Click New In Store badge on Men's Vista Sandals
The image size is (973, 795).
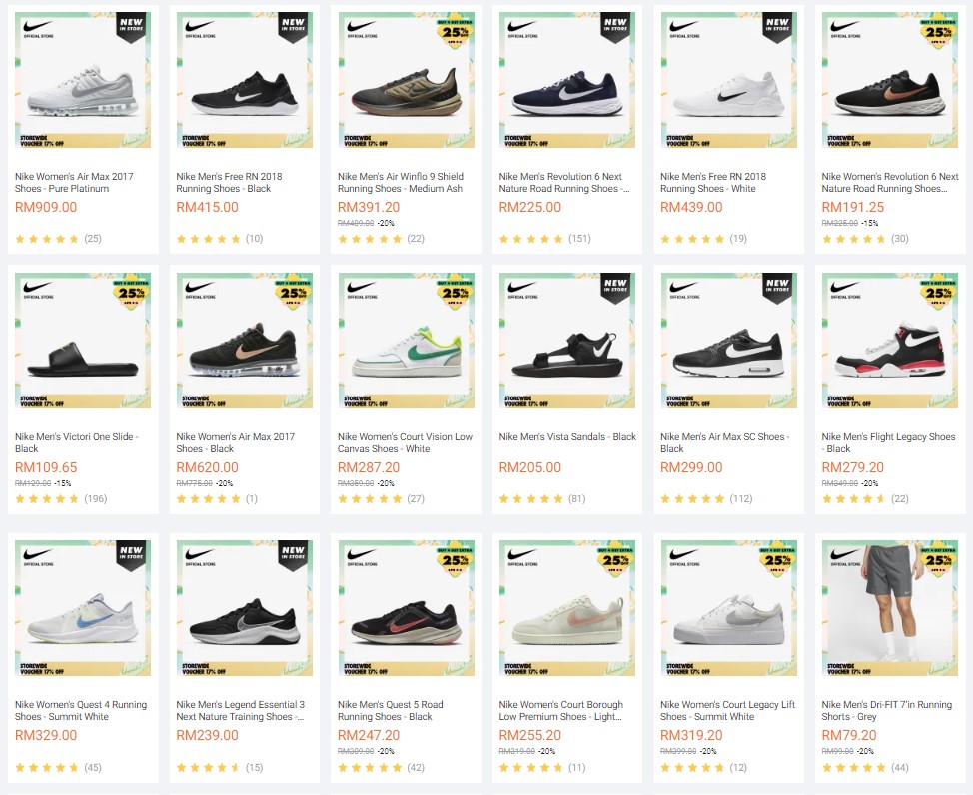click(x=614, y=289)
